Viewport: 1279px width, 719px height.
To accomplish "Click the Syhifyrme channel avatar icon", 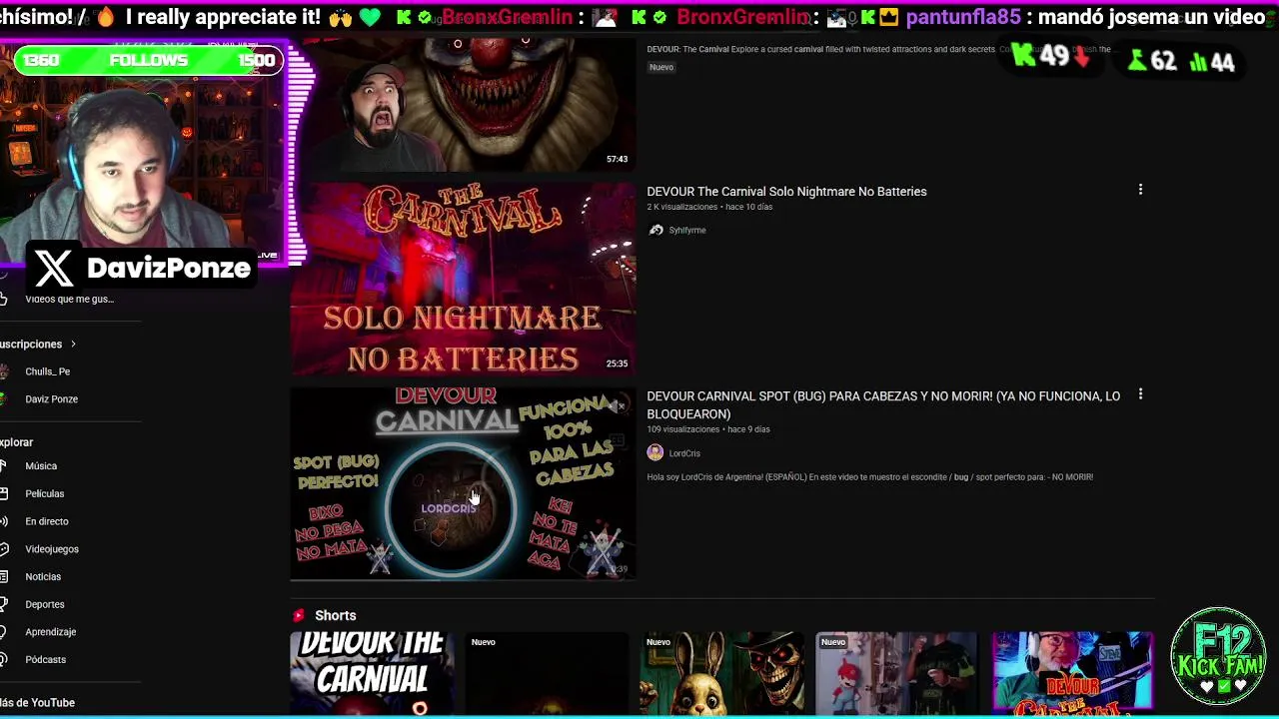I will tap(655, 230).
